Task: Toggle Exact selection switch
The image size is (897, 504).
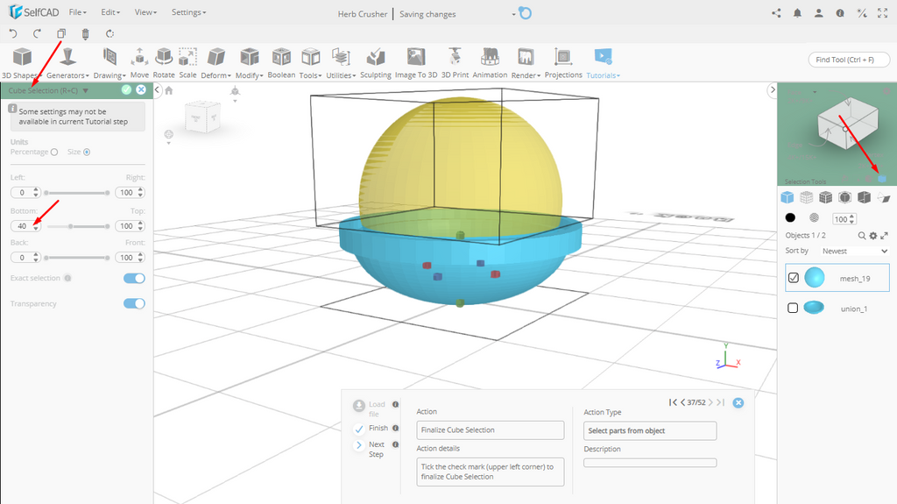Action: tap(134, 279)
